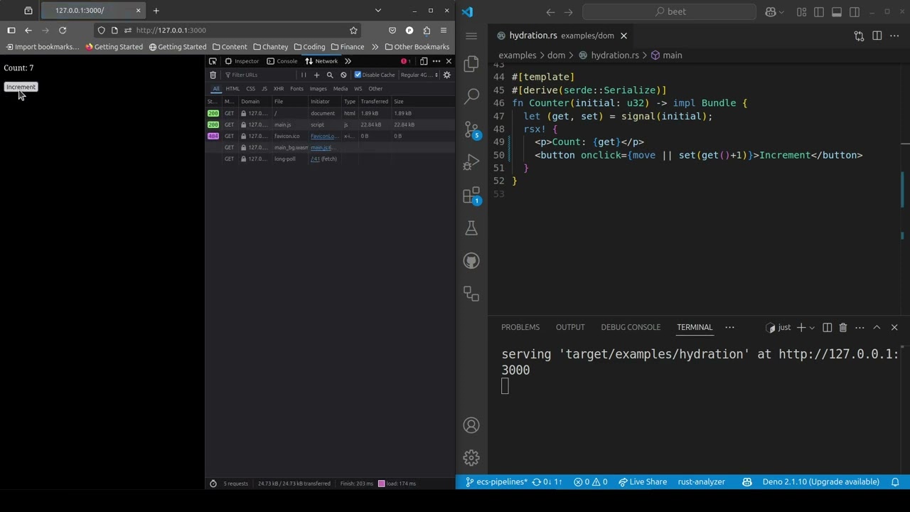This screenshot has height=512, width=910.
Task: Click the Increment button on the page
Action: pyautogui.click(x=21, y=87)
